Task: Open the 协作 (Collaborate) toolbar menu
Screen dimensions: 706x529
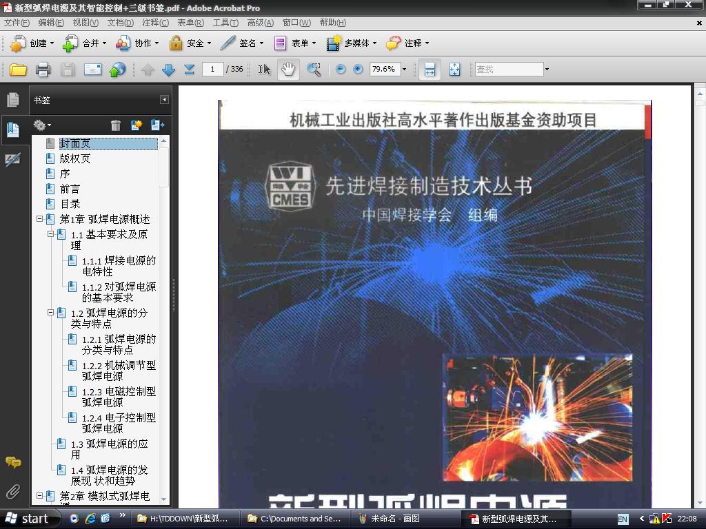Action: (137, 43)
